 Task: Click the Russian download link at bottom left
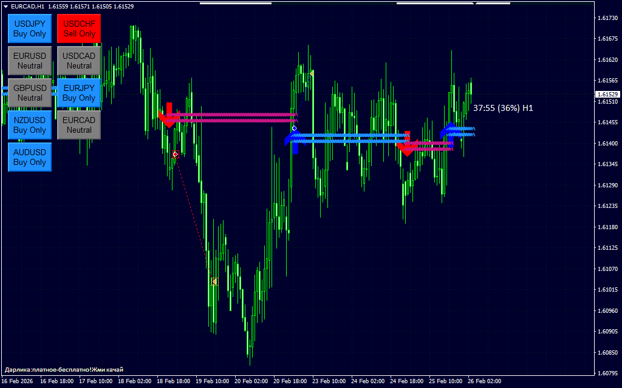tap(64, 369)
